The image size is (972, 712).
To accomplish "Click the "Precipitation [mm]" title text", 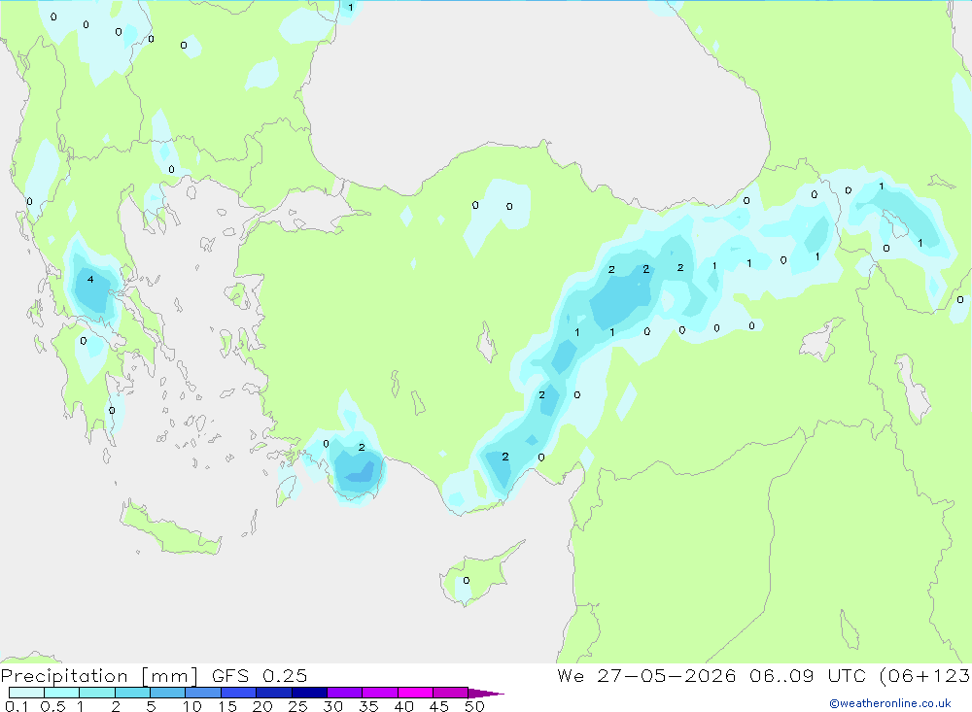I will 99,676.
